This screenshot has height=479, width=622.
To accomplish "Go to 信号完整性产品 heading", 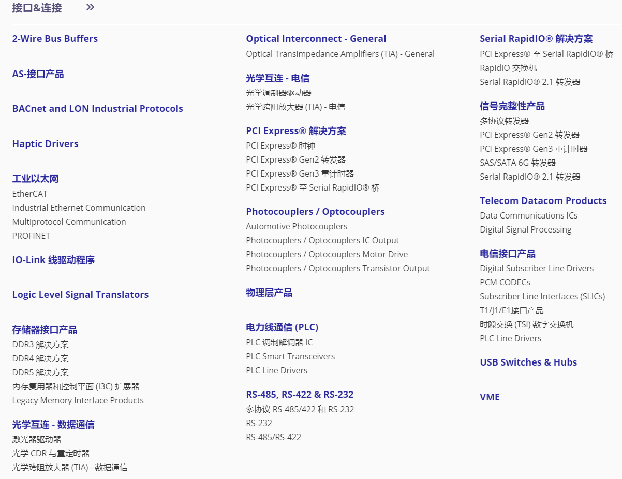I will pyautogui.click(x=512, y=107).
